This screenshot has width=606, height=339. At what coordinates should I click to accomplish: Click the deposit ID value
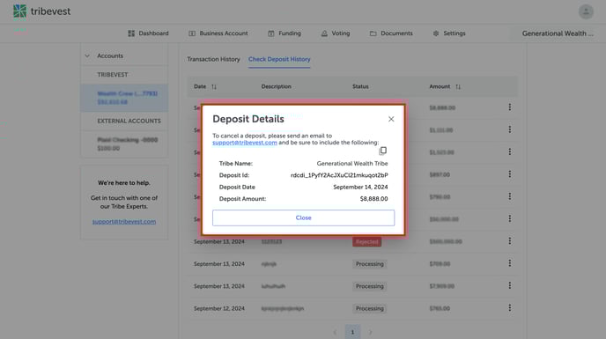[x=339, y=175]
